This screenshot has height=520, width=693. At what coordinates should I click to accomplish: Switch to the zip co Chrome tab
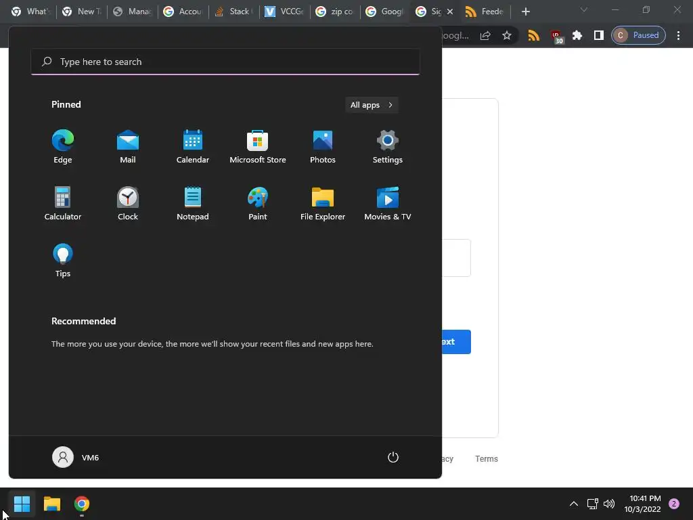[x=334, y=12]
